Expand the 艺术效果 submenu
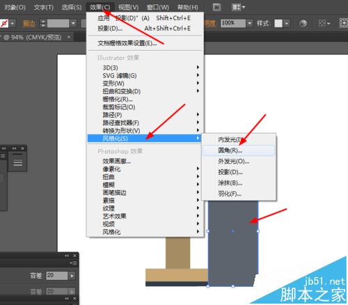The image size is (348, 305). tap(144, 217)
